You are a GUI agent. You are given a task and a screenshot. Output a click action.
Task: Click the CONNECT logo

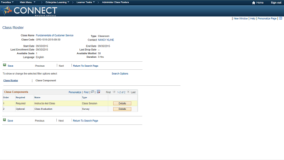tap(29, 11)
